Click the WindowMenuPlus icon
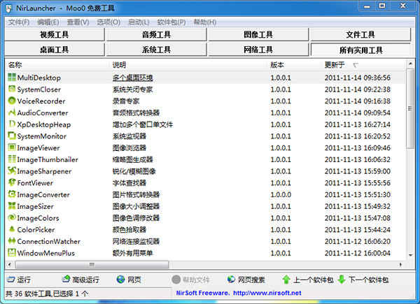The height and width of the screenshot is (304, 420). coord(12,252)
